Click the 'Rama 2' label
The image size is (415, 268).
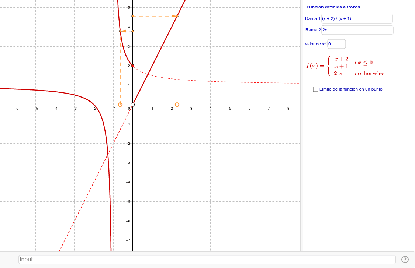click(313, 30)
